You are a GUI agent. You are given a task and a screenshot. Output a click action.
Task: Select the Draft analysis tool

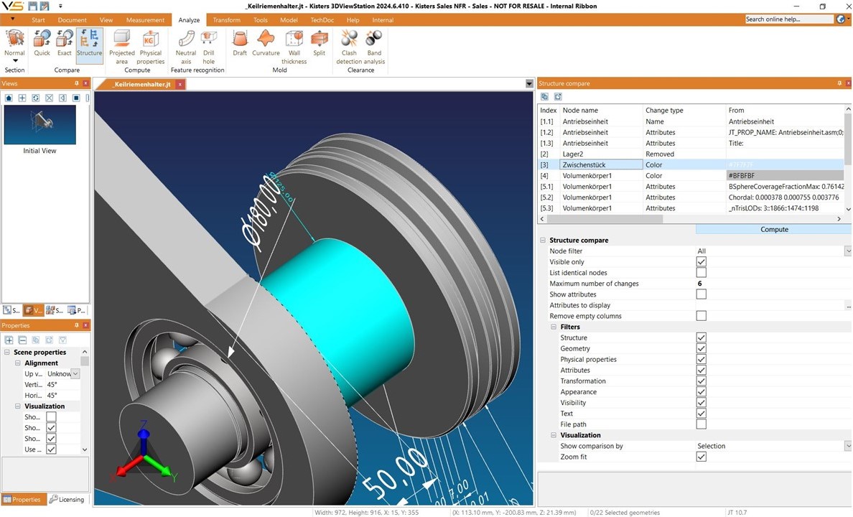[x=240, y=45]
